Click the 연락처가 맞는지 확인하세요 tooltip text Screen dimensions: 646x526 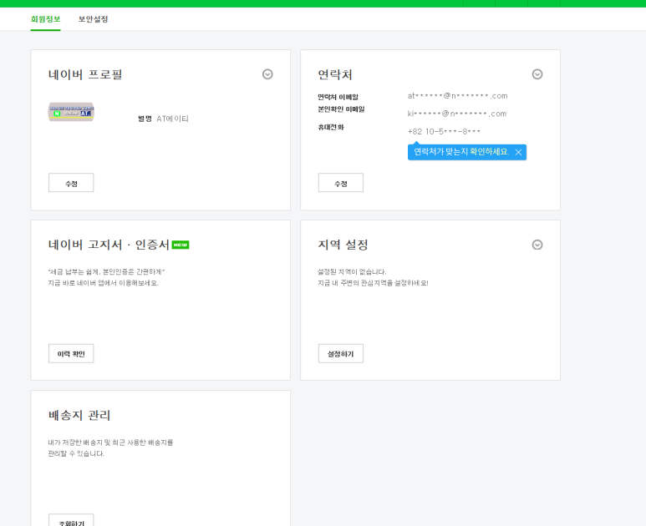[461, 152]
